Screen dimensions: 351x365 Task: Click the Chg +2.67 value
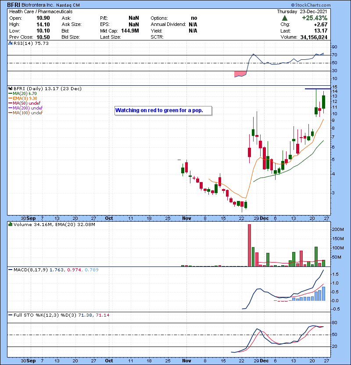point(321,25)
